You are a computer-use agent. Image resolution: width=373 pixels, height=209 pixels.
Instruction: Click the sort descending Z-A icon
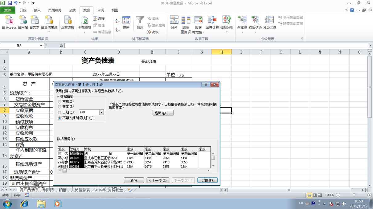tap(117, 30)
